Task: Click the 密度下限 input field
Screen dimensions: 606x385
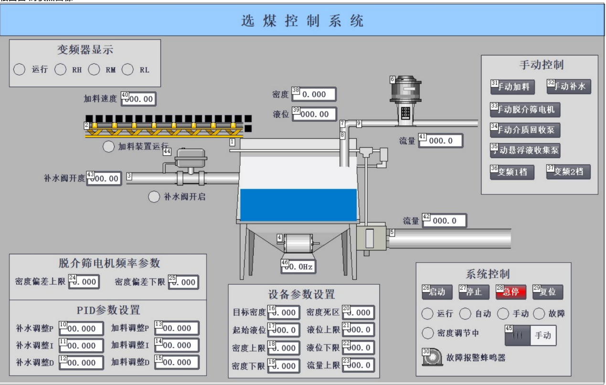Action: [284, 365]
